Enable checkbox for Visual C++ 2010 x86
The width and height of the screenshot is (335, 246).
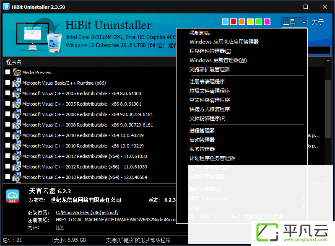click(8, 145)
